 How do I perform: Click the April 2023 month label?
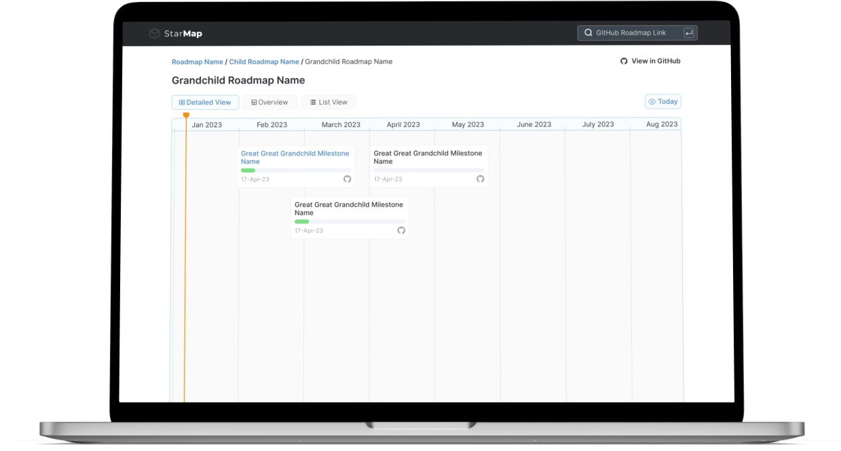click(x=403, y=125)
